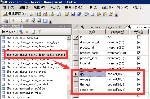Image resolution: width=150 pixels, height=99 pixels.
Task: Click the Save All icon
Action: (x=79, y=14)
